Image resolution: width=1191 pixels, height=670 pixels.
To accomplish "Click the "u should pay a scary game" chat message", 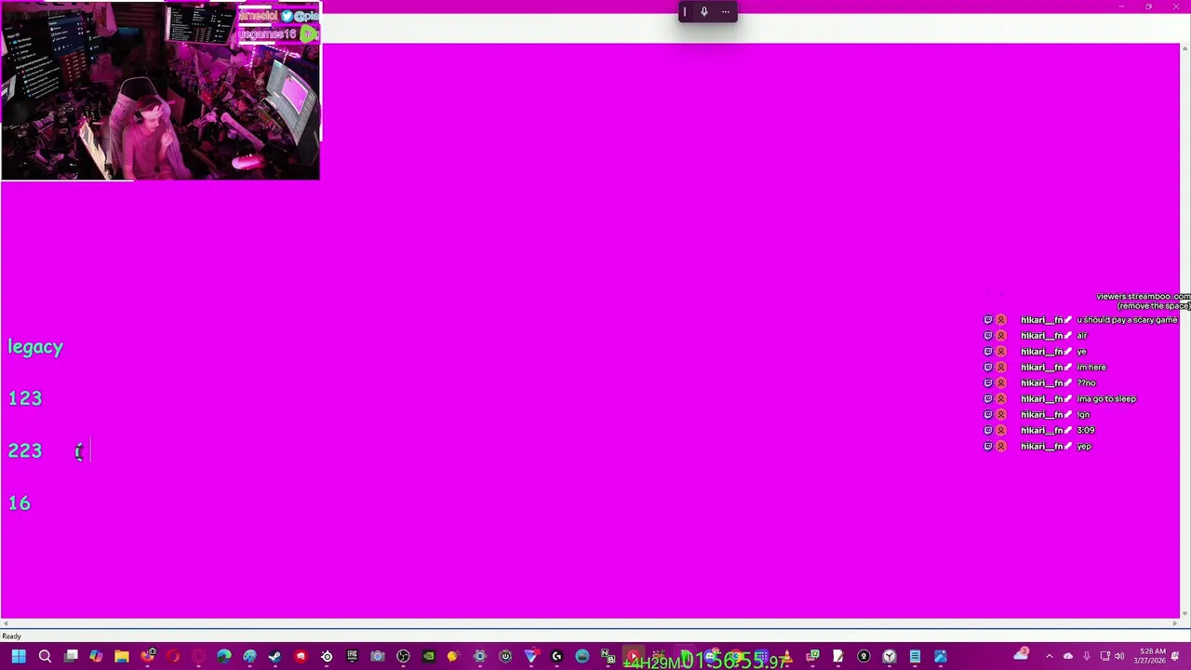I will [x=1127, y=320].
